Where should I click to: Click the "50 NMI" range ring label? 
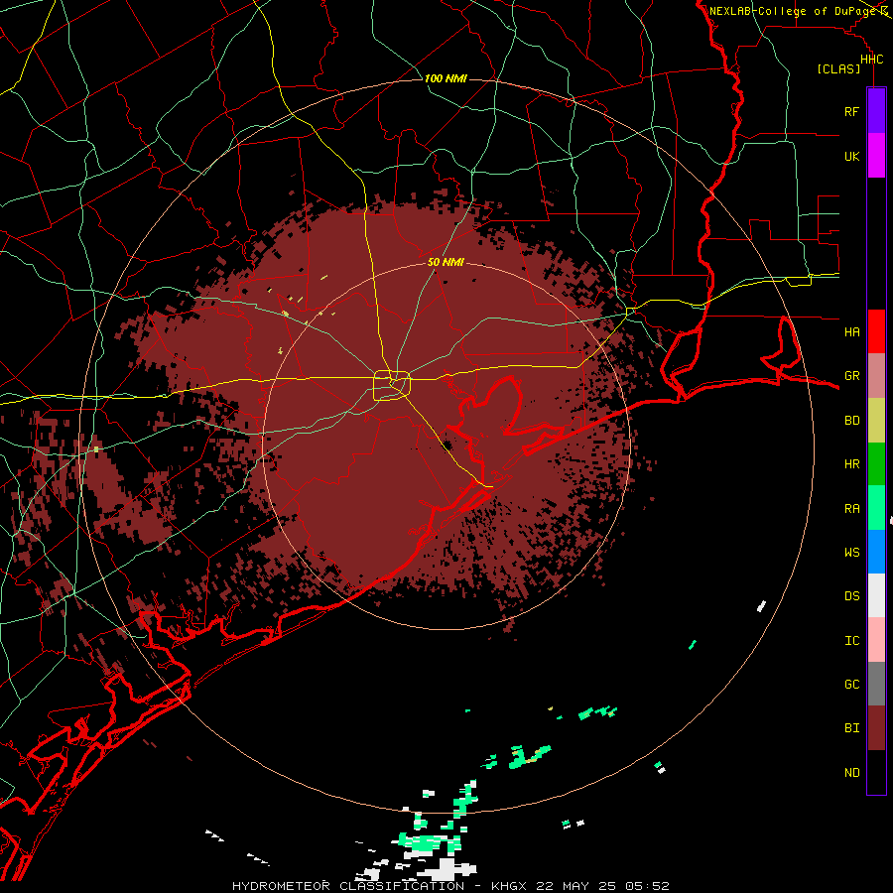[x=446, y=263]
